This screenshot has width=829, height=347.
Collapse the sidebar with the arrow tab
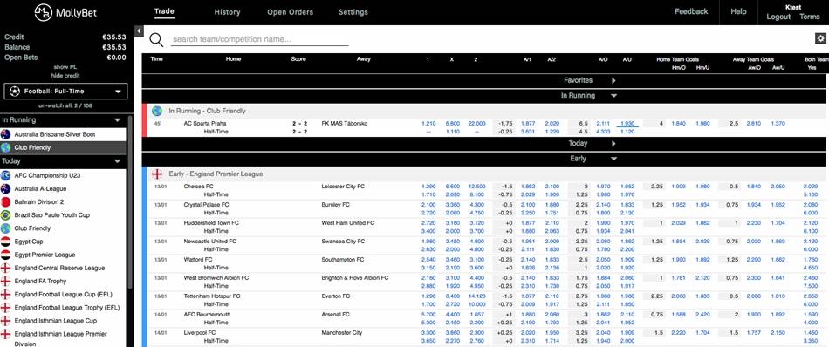[139, 31]
